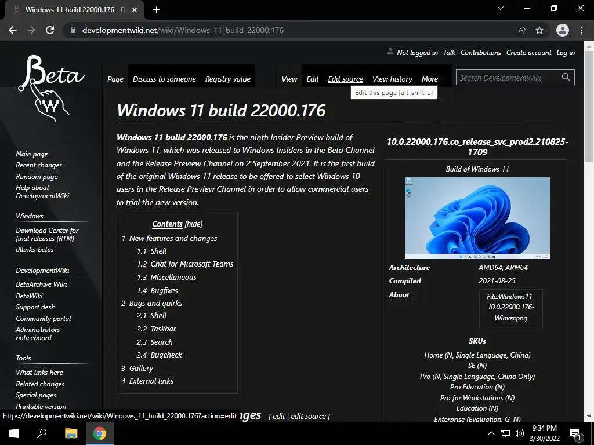This screenshot has width=594, height=445.
Task: Close the Windows 11 build 22000.176 tab
Action: click(135, 10)
